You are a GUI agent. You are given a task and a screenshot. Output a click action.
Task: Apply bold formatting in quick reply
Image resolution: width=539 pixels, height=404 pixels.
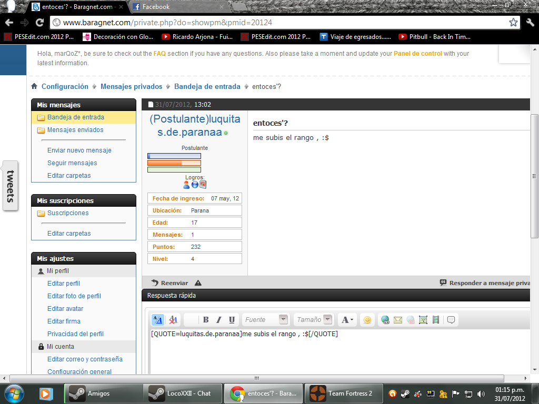coord(206,320)
